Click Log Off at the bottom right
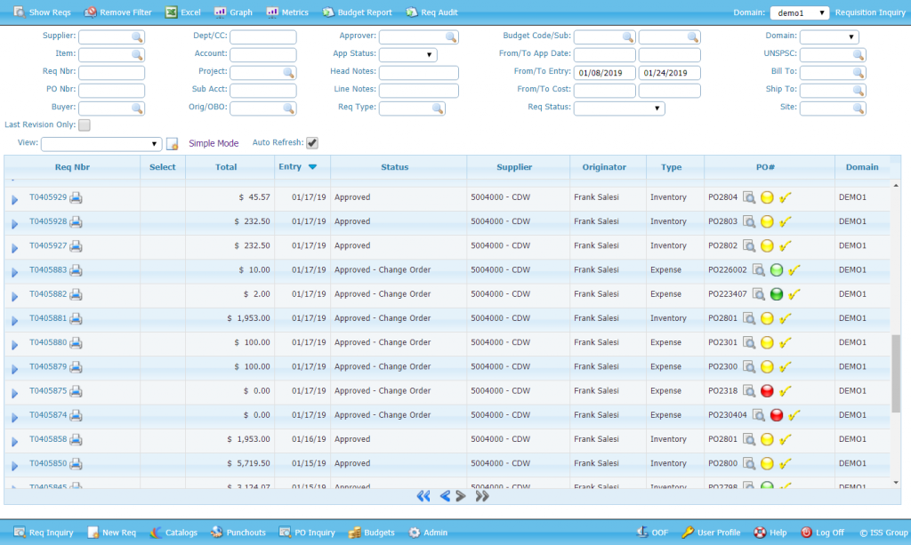Screen dimensions: 911x545 824,533
